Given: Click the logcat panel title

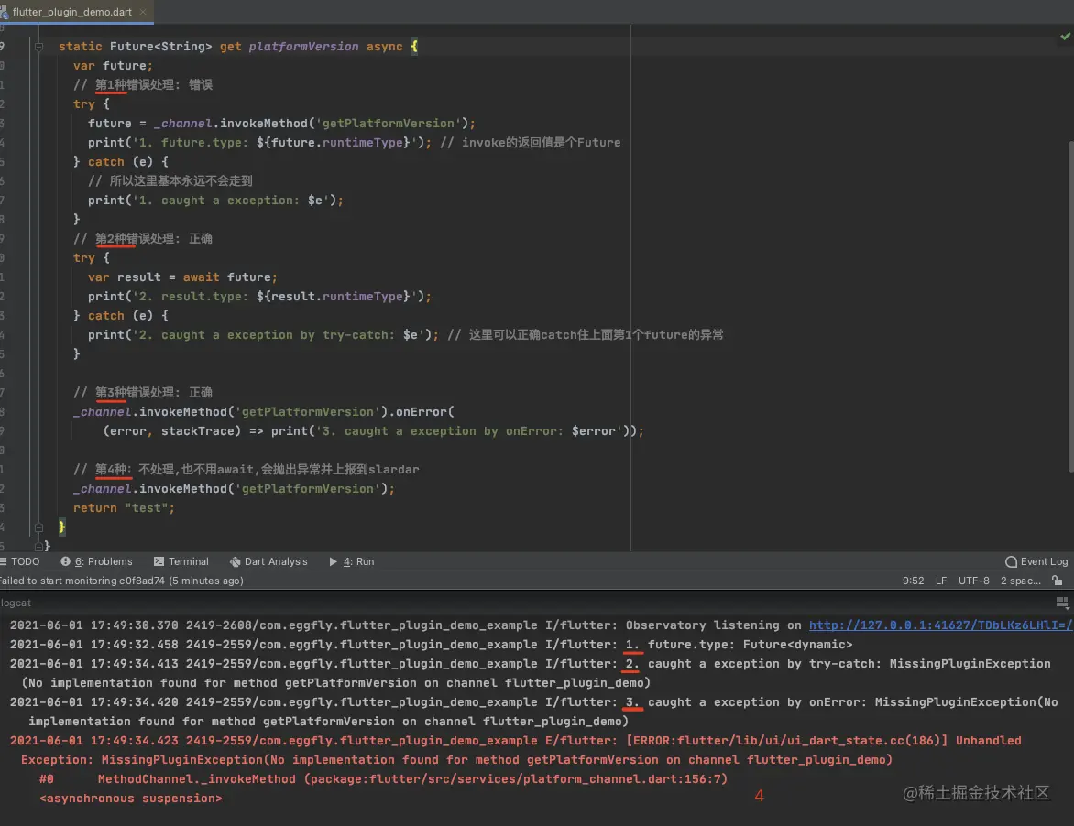Looking at the screenshot, I should coord(16,603).
